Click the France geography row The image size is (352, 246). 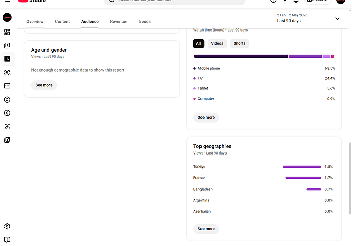(x=263, y=178)
